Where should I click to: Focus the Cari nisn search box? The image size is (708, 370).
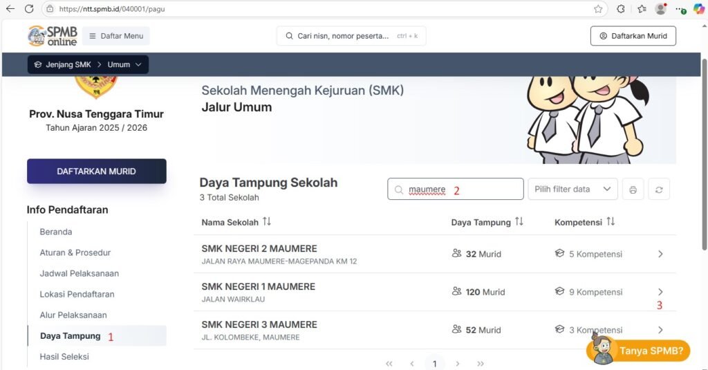point(351,36)
